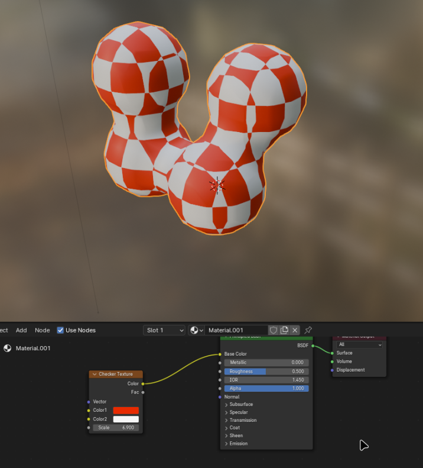Click the Checker Texture Fac output socket
The image size is (423, 468).
coord(143,392)
